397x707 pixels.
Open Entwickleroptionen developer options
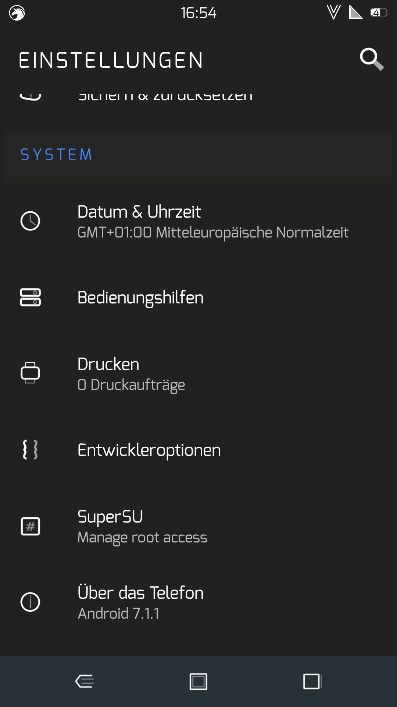click(x=149, y=450)
